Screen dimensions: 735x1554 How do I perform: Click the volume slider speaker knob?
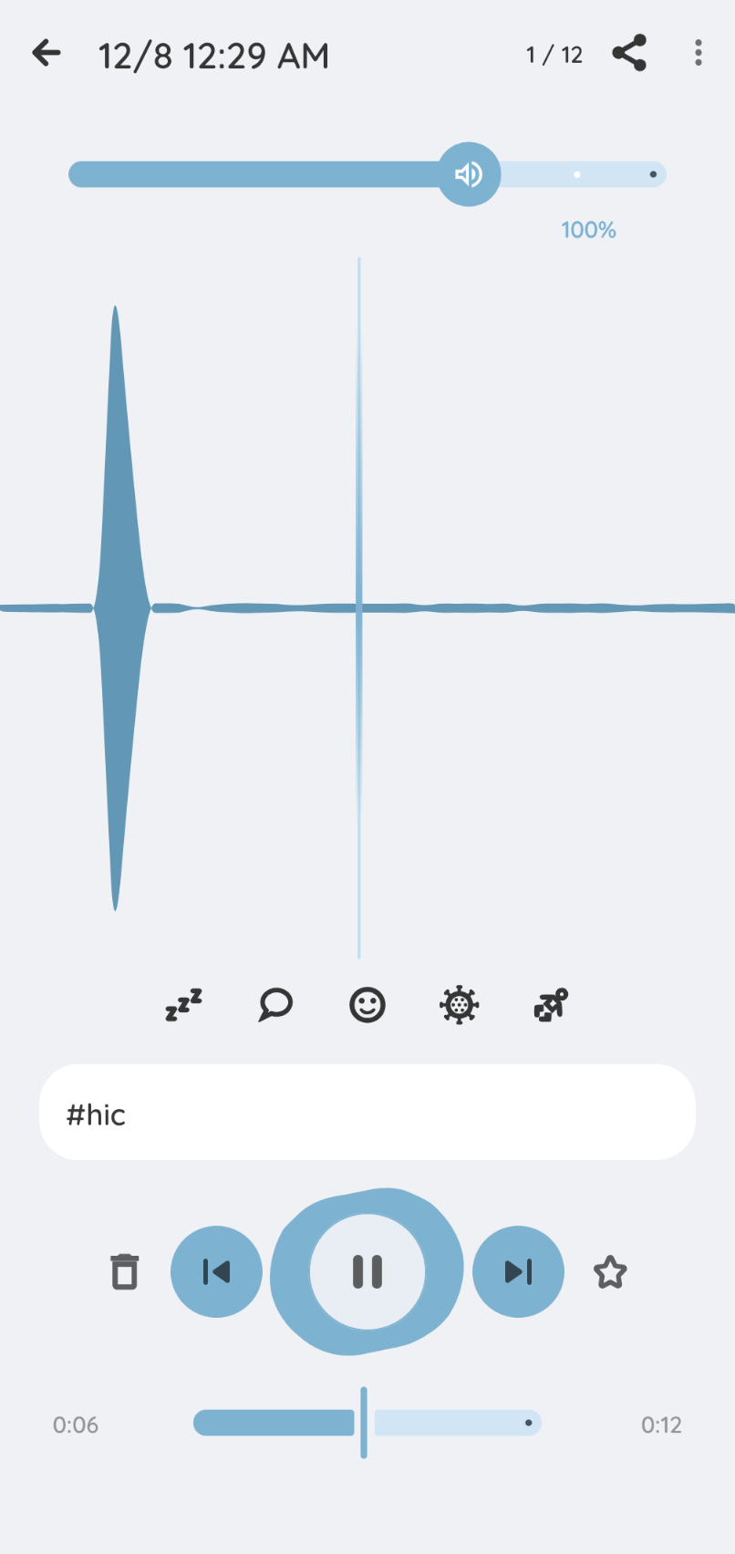coord(469,174)
